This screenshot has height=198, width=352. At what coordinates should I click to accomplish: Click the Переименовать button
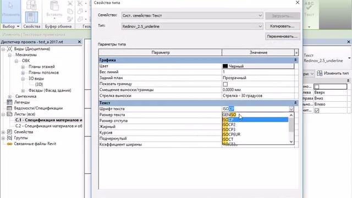pyautogui.click(x=282, y=36)
